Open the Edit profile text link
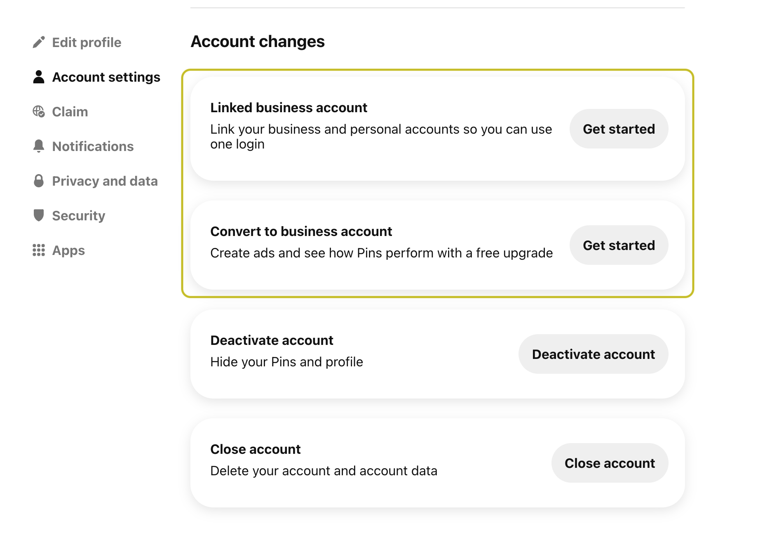Image resolution: width=779 pixels, height=552 pixels. pos(87,42)
